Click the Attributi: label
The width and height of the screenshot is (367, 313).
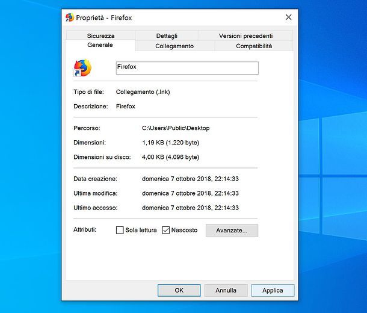[85, 229]
